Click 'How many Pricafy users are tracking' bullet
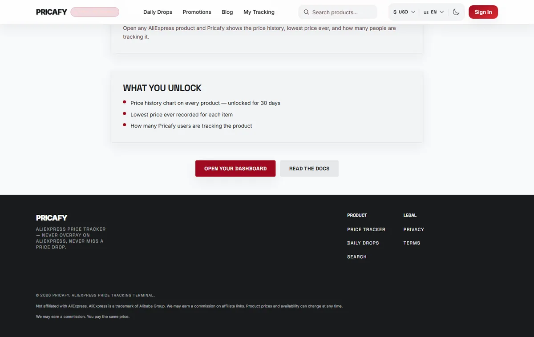534x337 pixels. [191, 126]
